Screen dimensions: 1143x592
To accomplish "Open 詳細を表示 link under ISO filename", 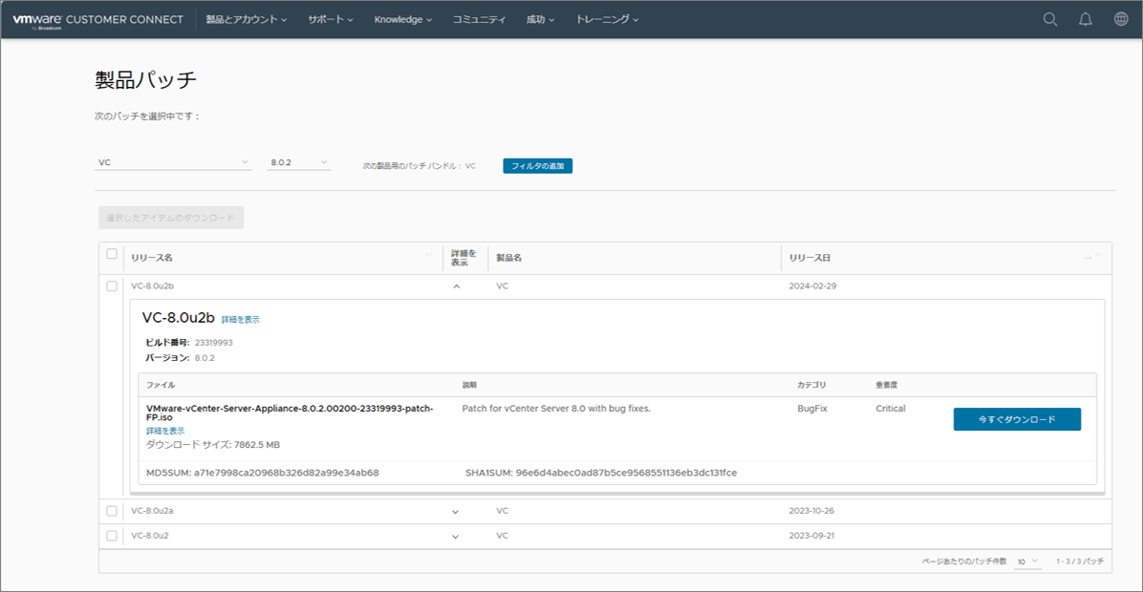I will click(x=164, y=431).
